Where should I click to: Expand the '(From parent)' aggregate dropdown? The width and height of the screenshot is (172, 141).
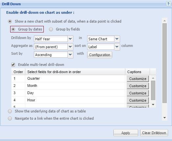tap(70, 47)
